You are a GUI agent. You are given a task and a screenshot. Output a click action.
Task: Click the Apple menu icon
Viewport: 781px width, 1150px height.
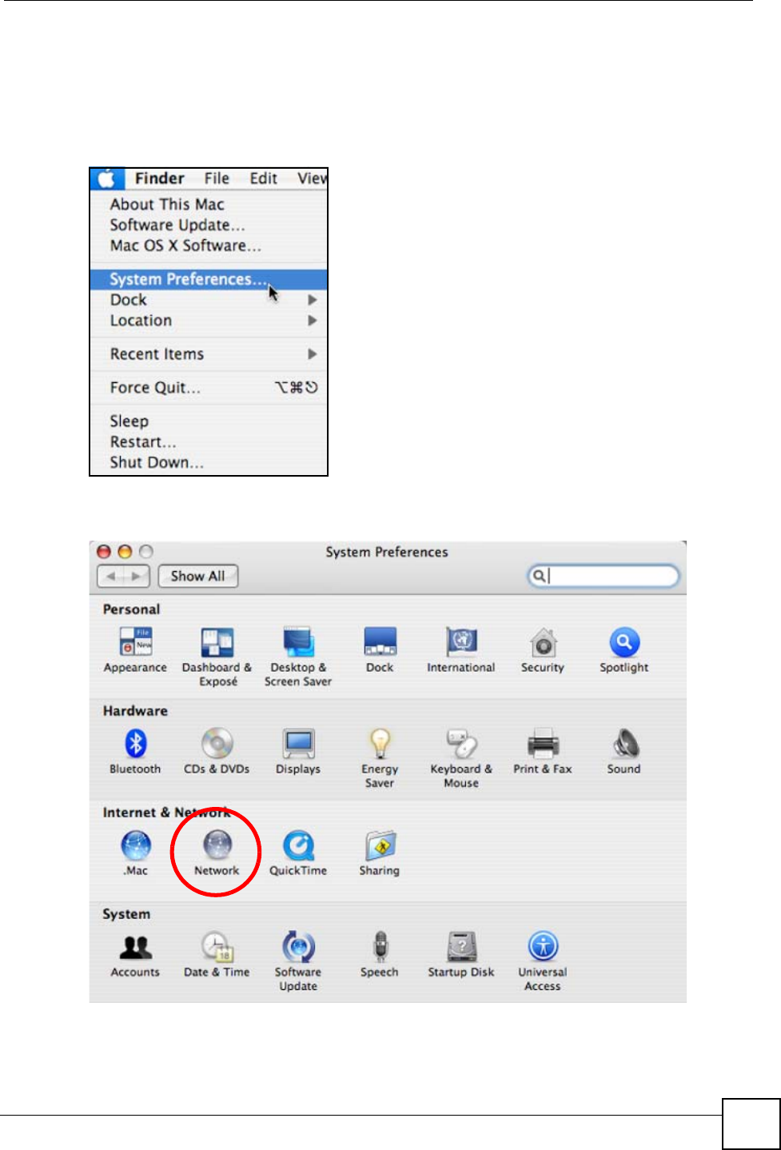click(107, 178)
